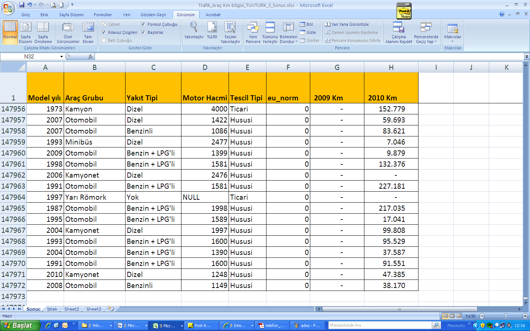The image size is (530, 331).
Task: Customize quick access toolbar dropdown
Action: 72,5
